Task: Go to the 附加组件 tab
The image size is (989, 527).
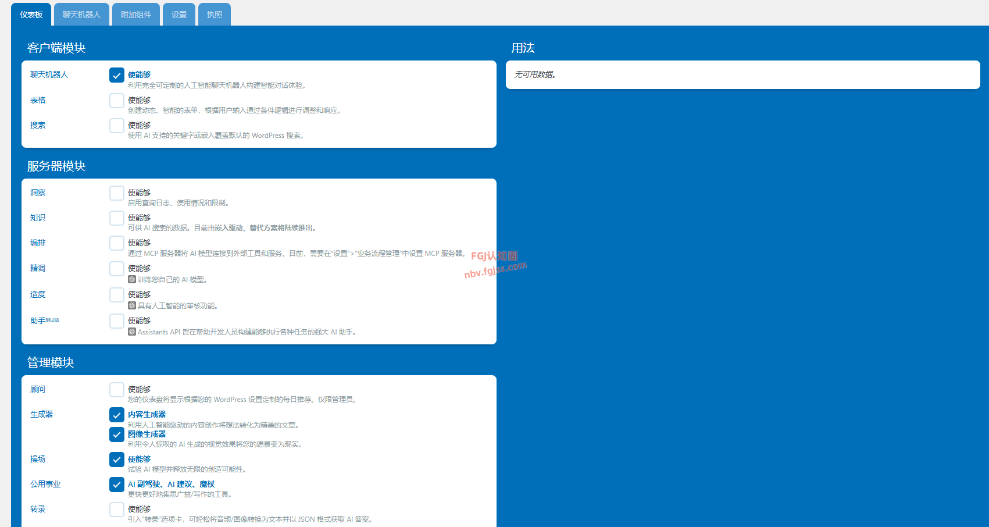Action: pyautogui.click(x=136, y=15)
